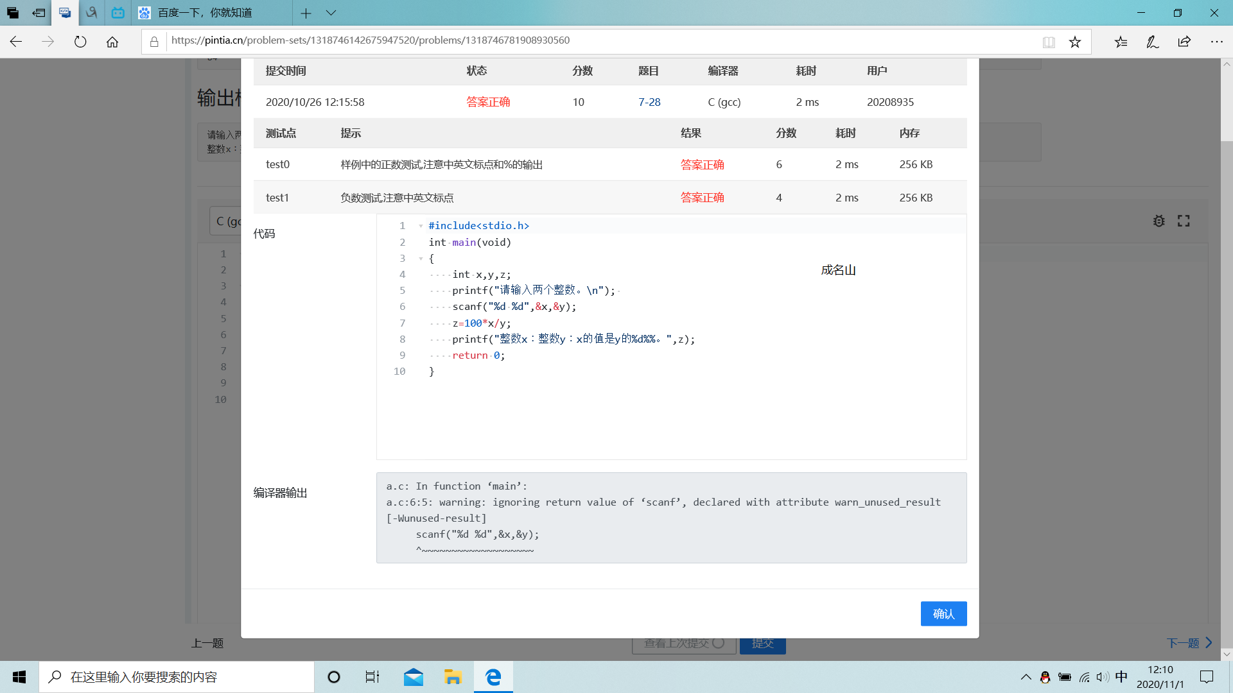Screen dimensions: 1233x693
Task: Open browser settings and more menu
Action: click(x=1216, y=42)
